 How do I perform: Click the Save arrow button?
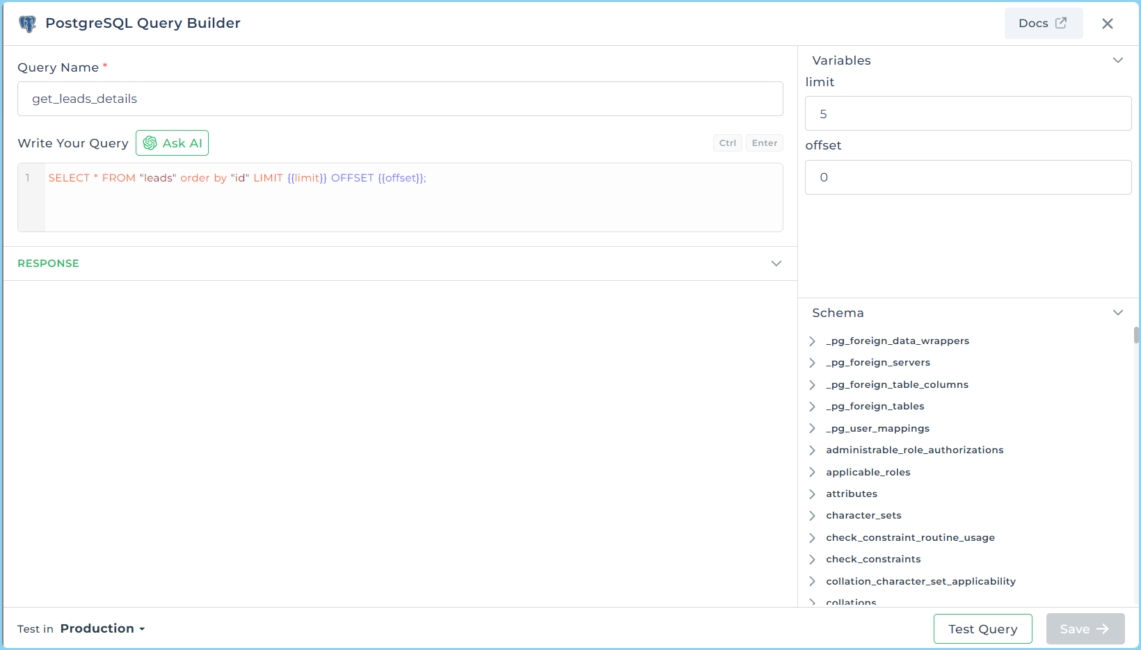pos(1085,628)
